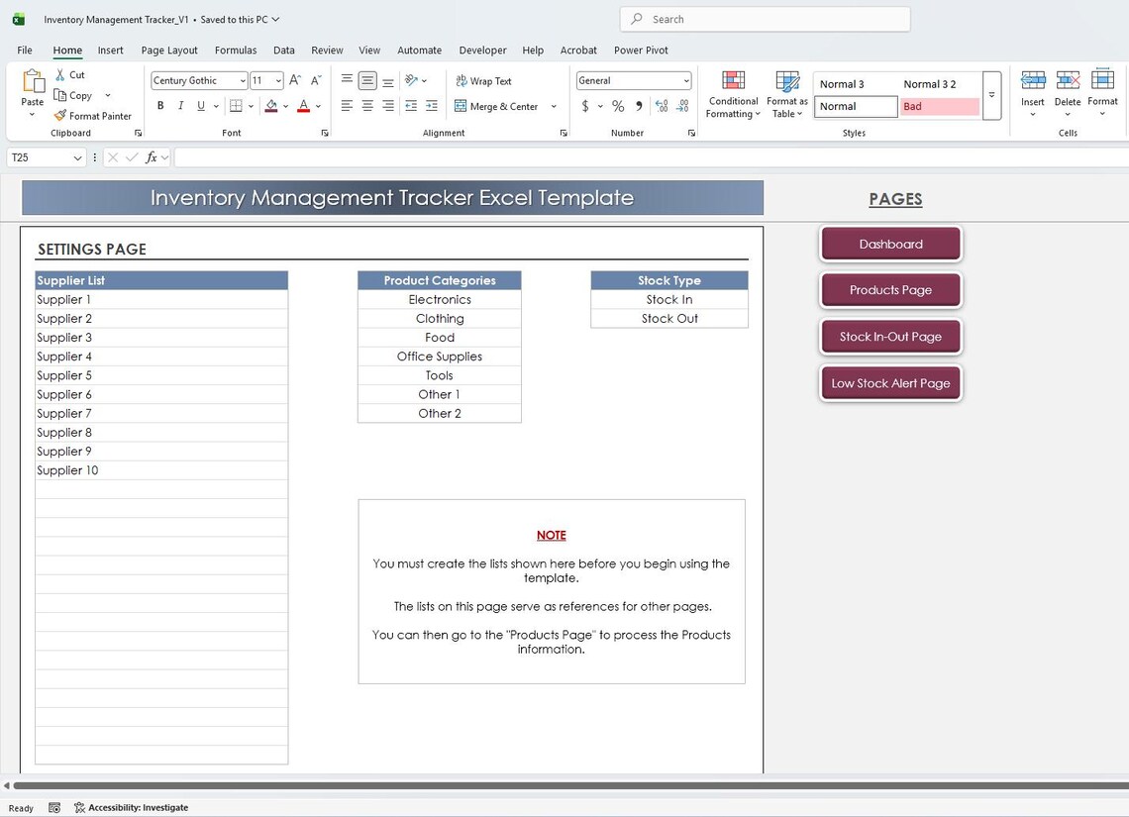Image resolution: width=1129 pixels, height=817 pixels.
Task: Click the Orientation text angle icon
Action: [412, 80]
